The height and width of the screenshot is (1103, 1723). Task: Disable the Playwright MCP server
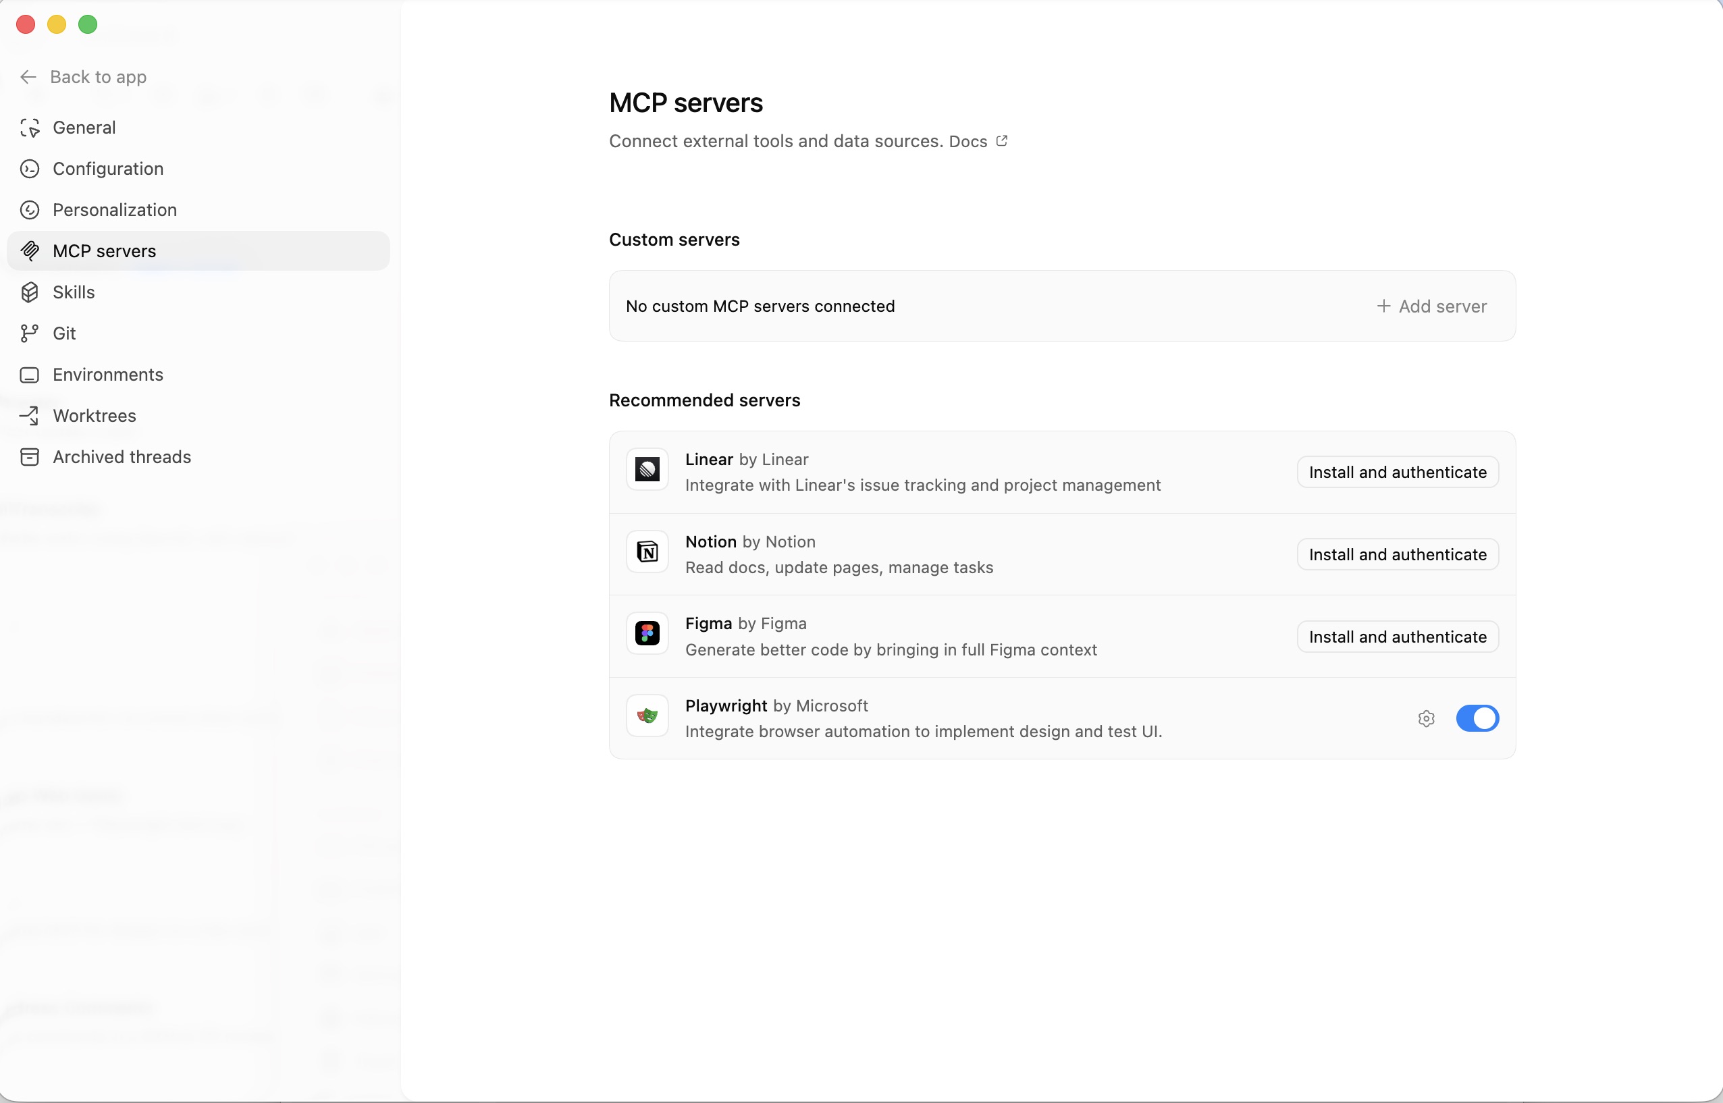1477,718
